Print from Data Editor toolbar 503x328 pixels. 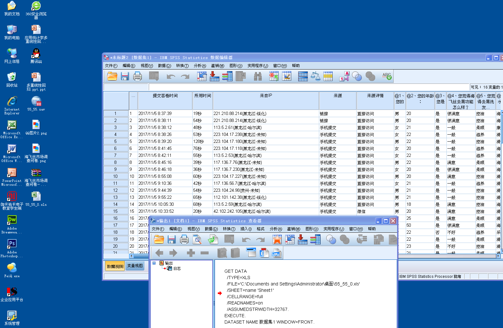[137, 76]
